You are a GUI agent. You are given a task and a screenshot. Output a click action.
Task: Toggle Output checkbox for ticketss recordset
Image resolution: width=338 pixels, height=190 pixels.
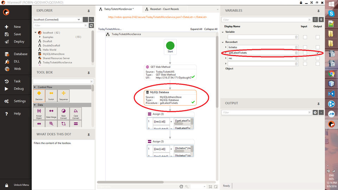click(318, 47)
